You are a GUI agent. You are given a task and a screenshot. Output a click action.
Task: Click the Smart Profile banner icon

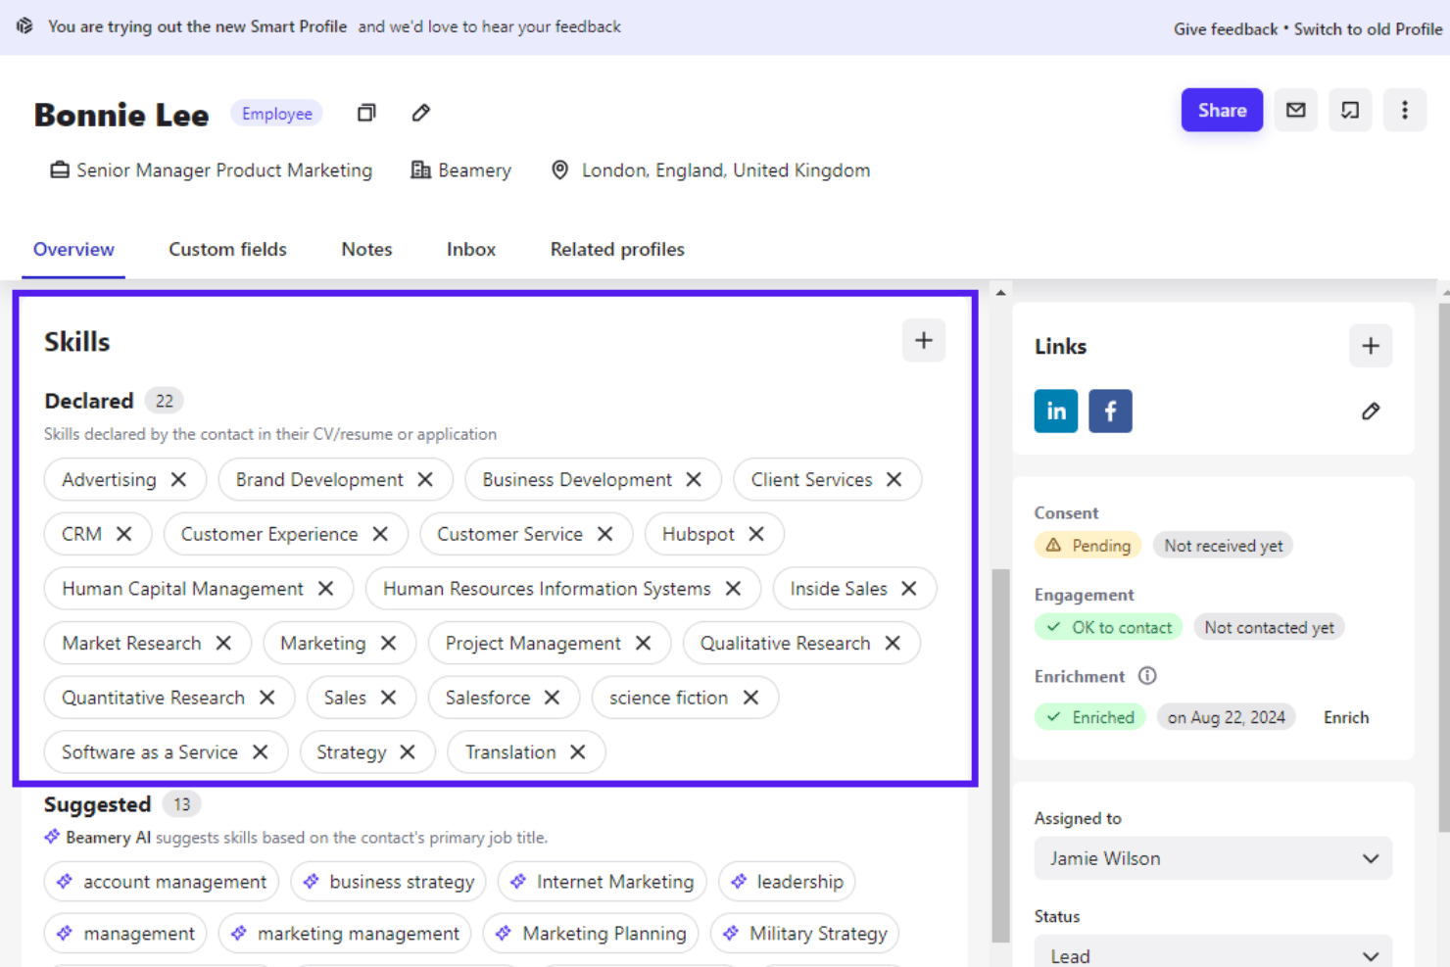point(24,25)
